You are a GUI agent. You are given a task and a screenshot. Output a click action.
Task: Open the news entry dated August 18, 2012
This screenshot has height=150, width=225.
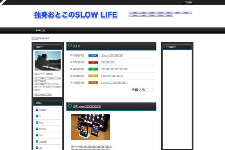[x=114, y=69]
